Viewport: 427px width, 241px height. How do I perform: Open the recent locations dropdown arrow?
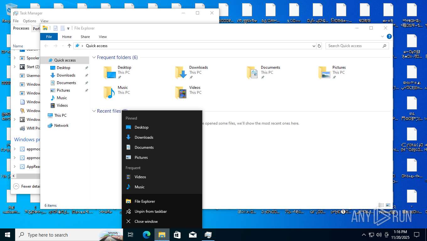63,46
